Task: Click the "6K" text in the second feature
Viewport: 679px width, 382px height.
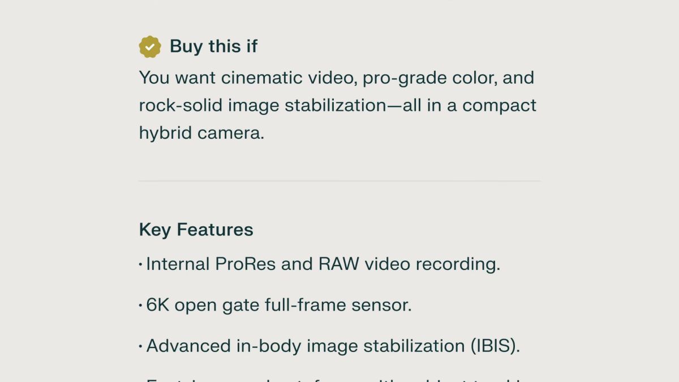Action: [158, 306]
